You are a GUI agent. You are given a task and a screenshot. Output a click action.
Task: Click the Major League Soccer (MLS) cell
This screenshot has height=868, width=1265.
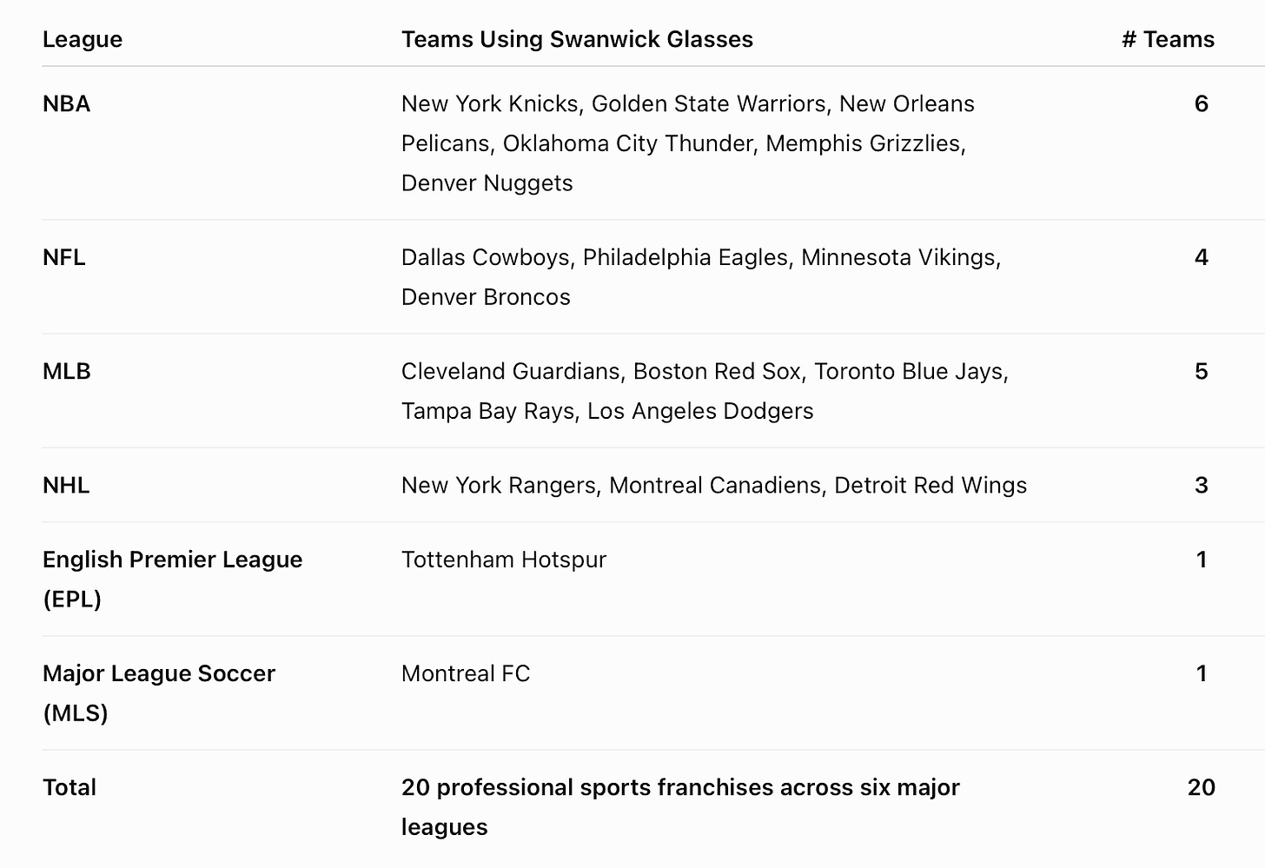point(159,692)
